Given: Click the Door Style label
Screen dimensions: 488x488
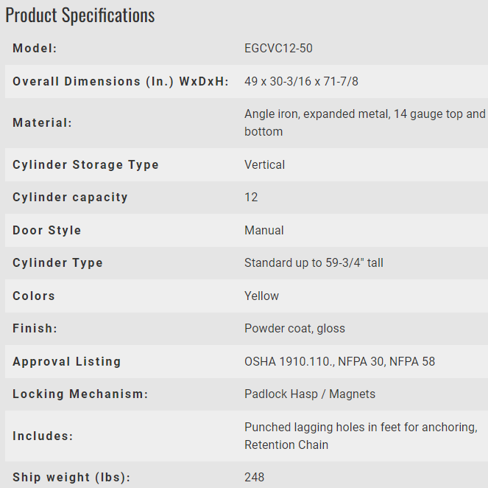Looking at the screenshot, I should coord(47,230).
